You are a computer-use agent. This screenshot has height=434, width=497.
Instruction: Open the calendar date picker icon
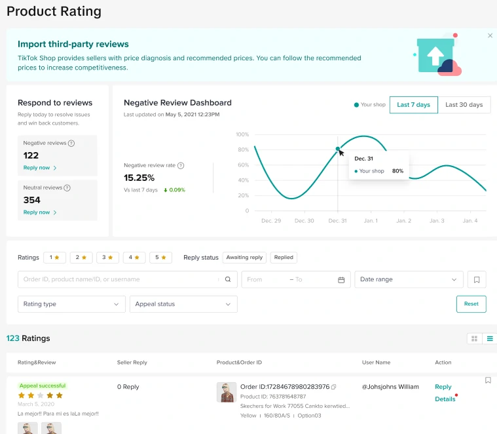[x=341, y=279]
